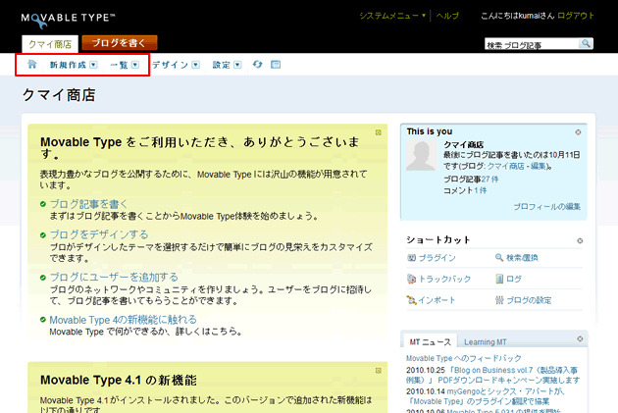Click the view site icon in toolbar
Viewport: 618px width, 413px height.
[x=276, y=64]
